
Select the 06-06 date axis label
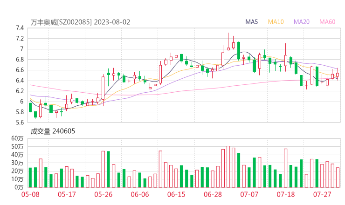click(x=140, y=194)
